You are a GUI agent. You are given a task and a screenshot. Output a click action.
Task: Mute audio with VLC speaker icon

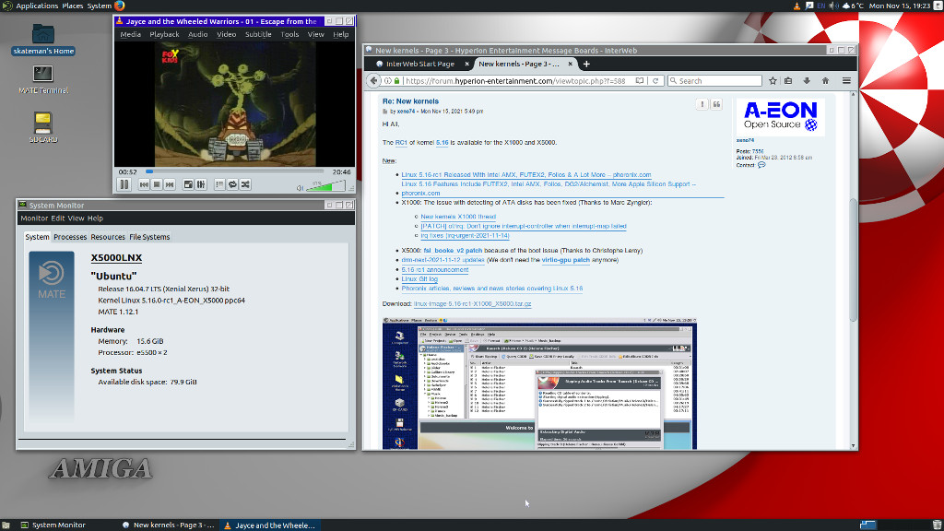coord(300,188)
